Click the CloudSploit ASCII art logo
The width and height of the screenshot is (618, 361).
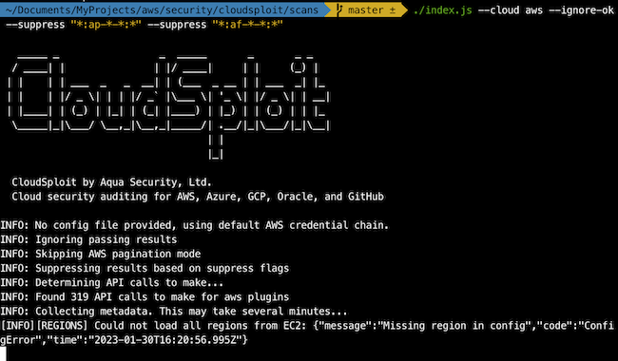169,106
